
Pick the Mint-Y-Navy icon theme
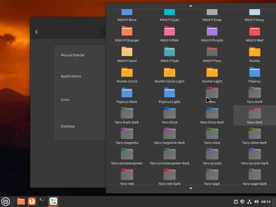(x=254, y=16)
